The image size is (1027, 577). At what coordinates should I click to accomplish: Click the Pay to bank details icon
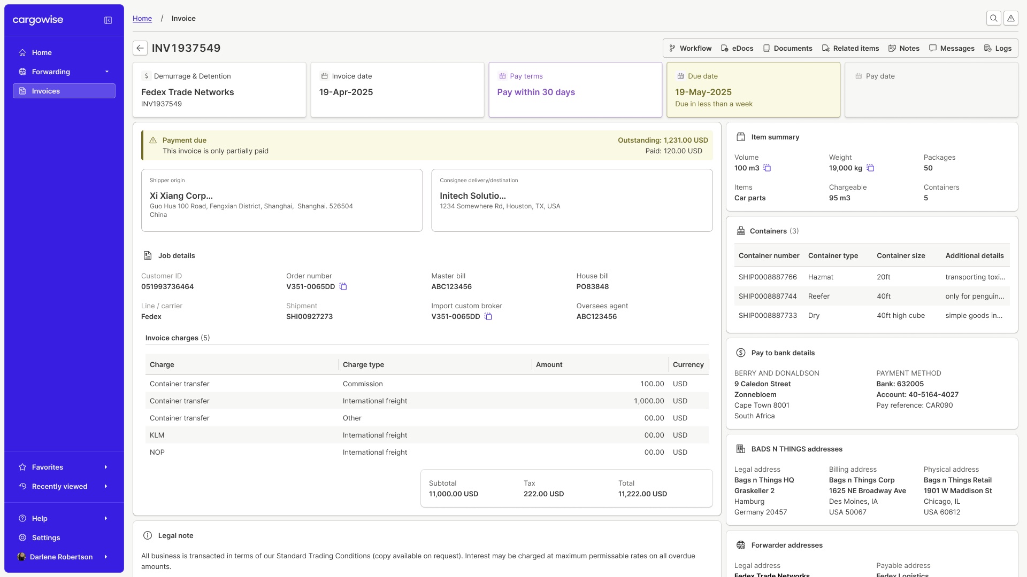[x=741, y=353]
